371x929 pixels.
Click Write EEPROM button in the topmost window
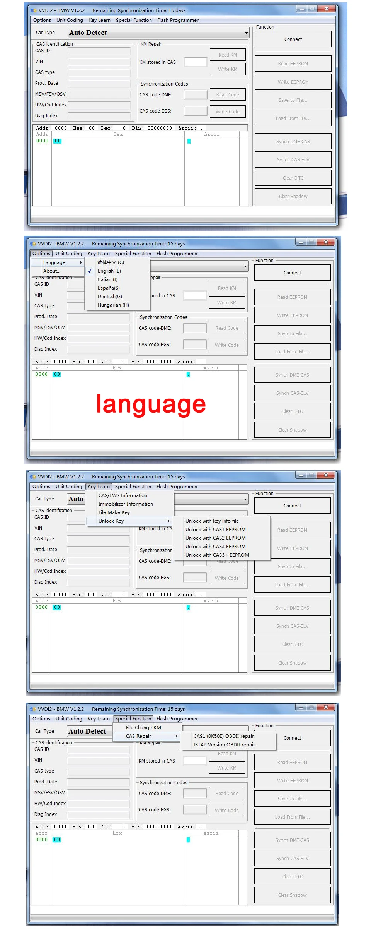pos(293,82)
